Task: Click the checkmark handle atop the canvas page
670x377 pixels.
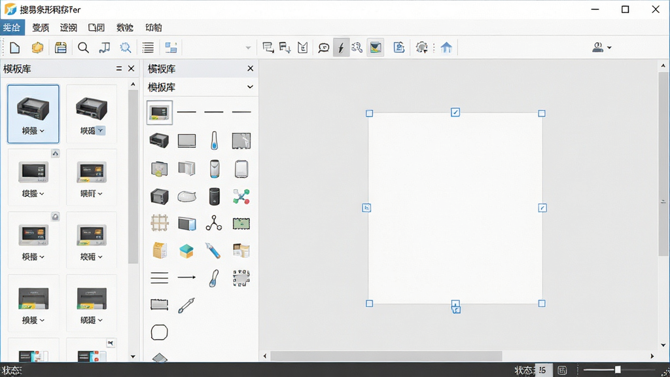Action: pos(455,113)
